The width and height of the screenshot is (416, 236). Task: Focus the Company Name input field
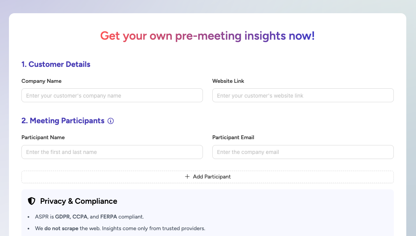pos(112,96)
